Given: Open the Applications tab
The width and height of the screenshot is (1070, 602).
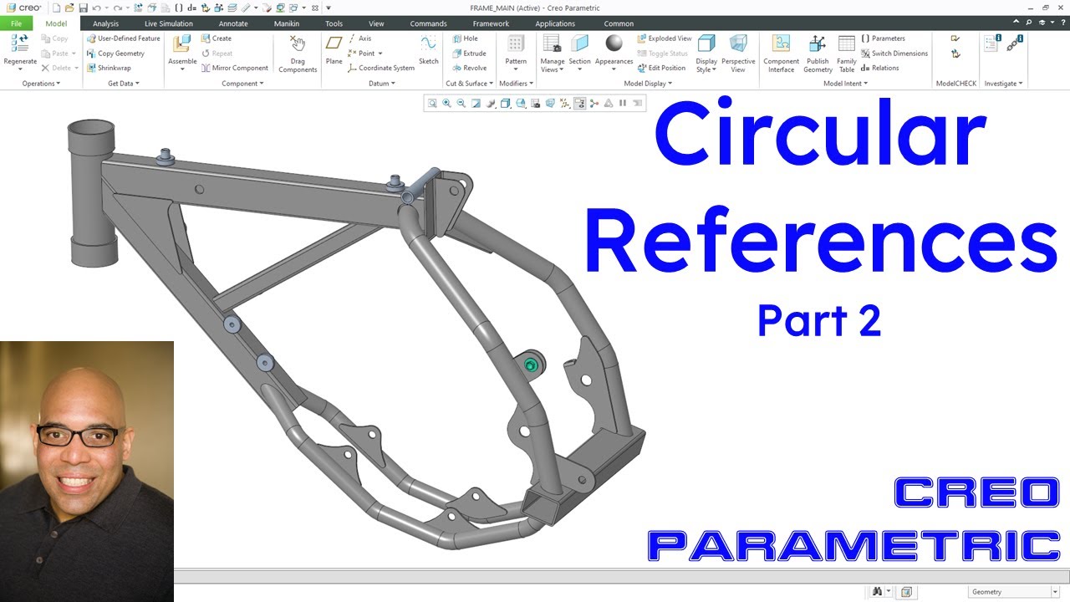Looking at the screenshot, I should 555,23.
